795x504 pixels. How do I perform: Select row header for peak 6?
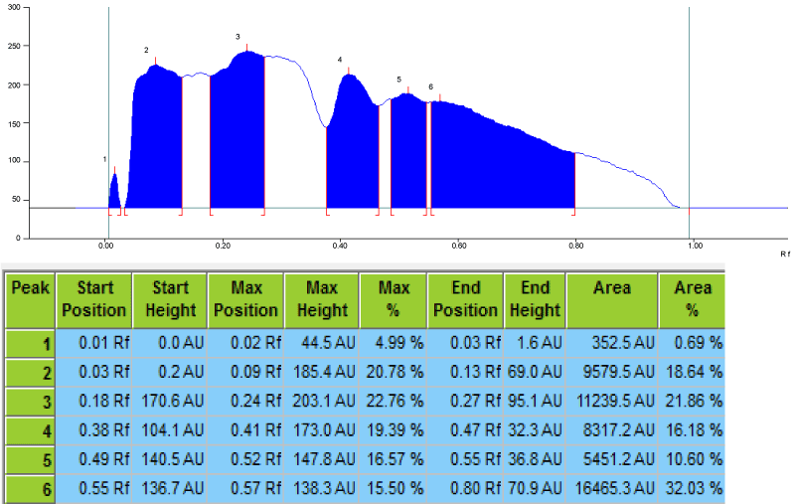click(30, 489)
